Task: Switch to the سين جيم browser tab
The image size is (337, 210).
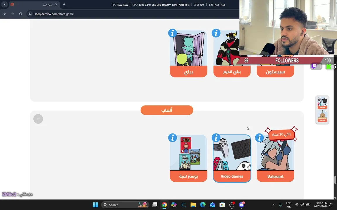Action: click(x=35, y=4)
